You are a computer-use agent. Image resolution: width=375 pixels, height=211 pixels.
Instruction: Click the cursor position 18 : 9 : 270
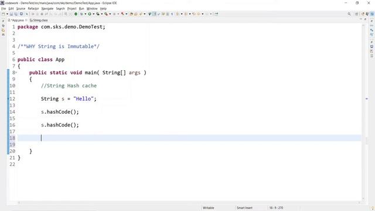pyautogui.click(x=276, y=207)
